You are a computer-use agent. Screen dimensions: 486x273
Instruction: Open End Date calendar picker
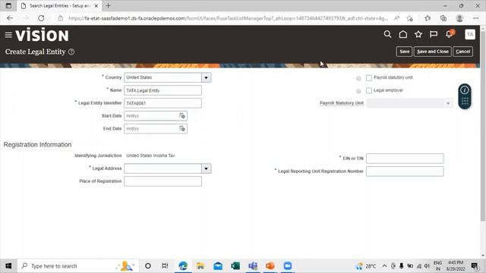[x=182, y=128]
